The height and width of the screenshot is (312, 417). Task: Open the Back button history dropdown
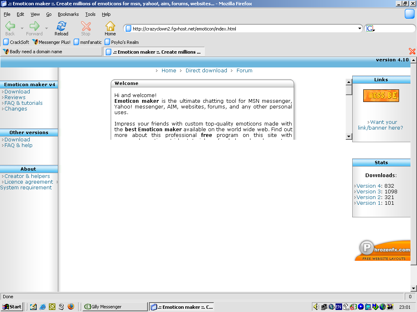pyautogui.click(x=22, y=28)
